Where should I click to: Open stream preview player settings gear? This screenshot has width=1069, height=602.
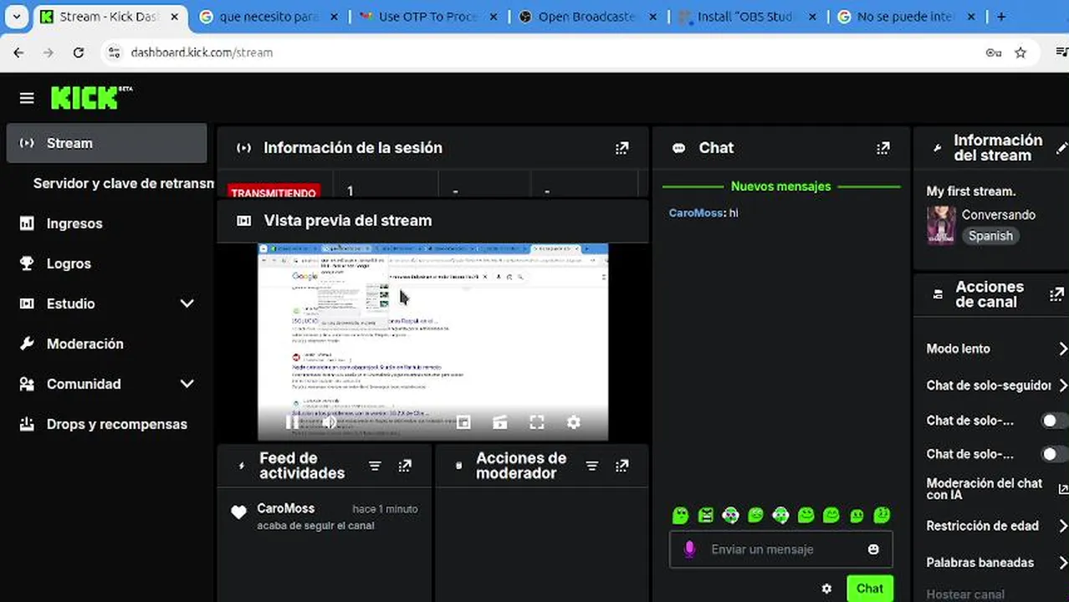tap(573, 422)
